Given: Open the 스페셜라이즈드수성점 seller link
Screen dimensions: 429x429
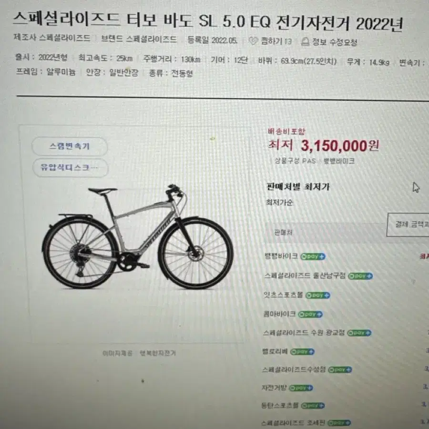Looking at the screenshot, I should point(294,369).
